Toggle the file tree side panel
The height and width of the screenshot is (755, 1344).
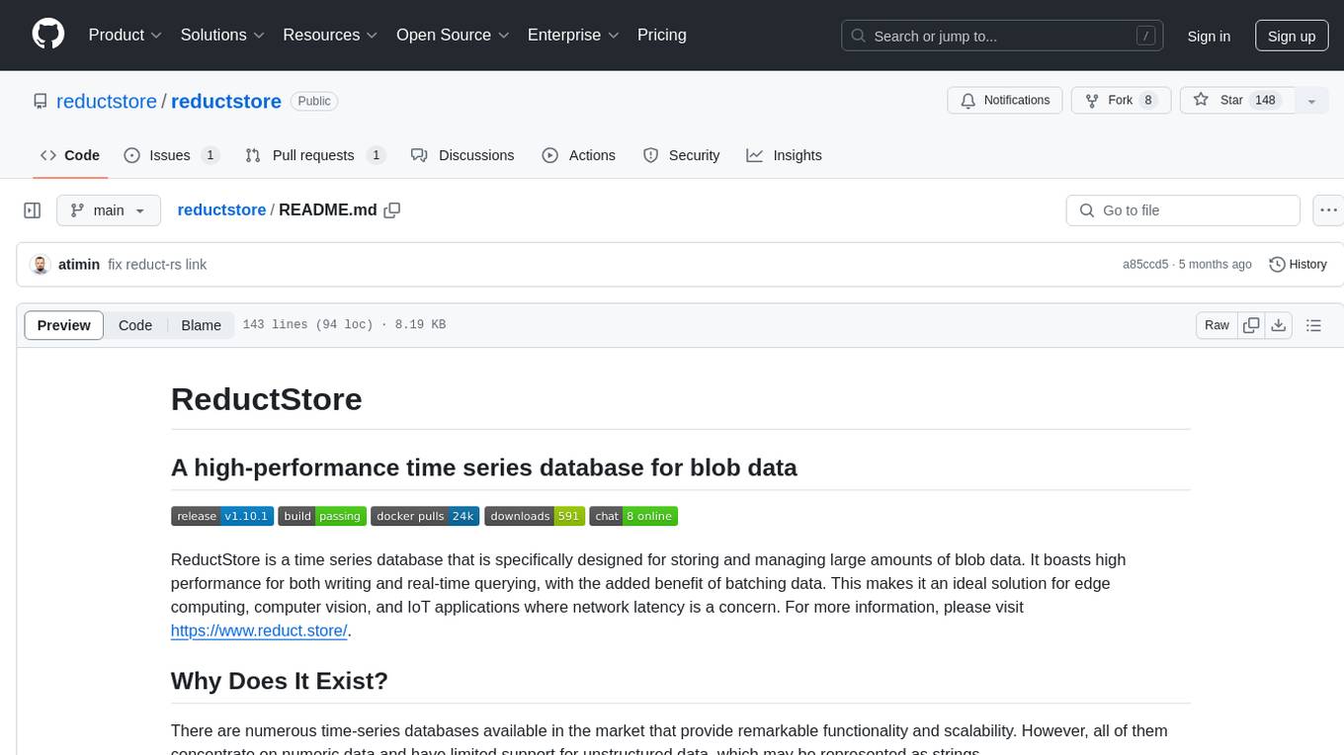pos(33,210)
